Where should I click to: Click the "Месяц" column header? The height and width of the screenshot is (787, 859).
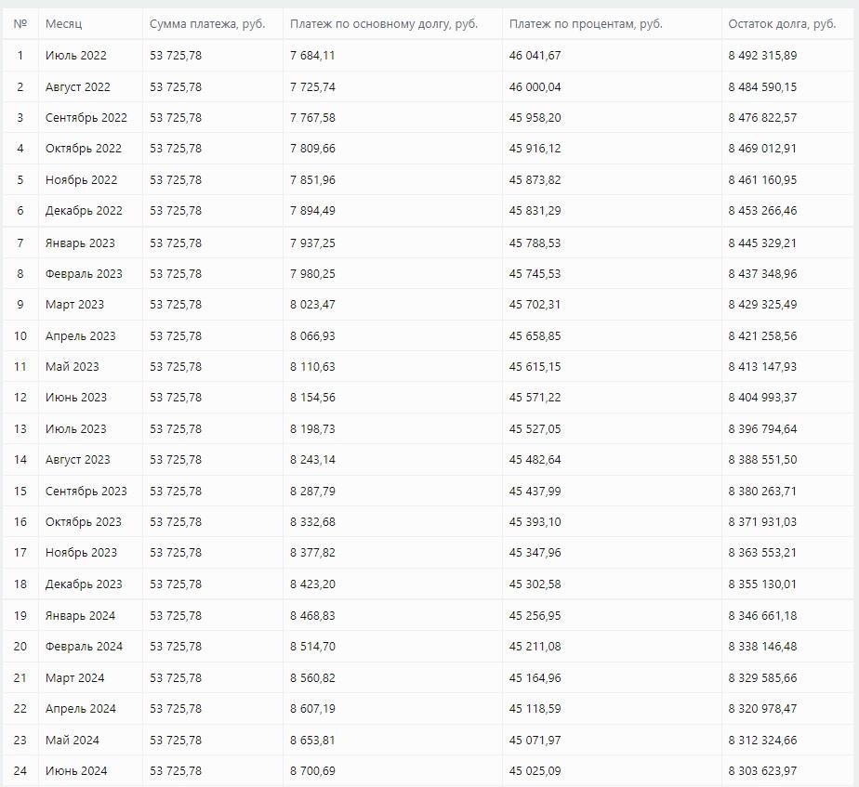point(62,23)
